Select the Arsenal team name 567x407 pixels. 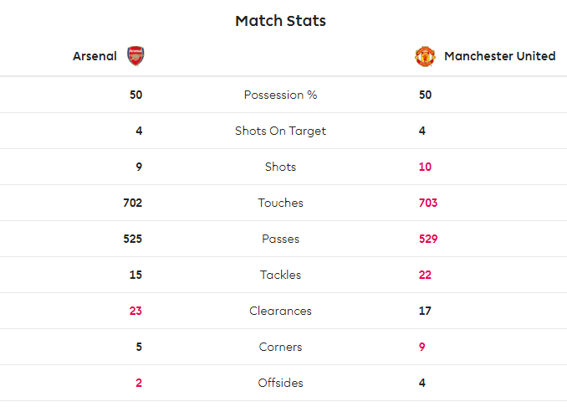94,56
